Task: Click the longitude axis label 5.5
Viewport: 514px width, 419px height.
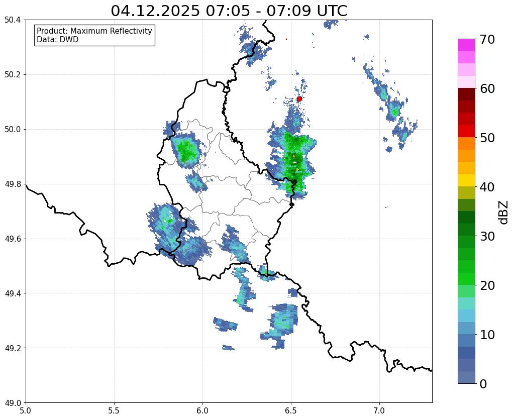Action: [x=114, y=410]
